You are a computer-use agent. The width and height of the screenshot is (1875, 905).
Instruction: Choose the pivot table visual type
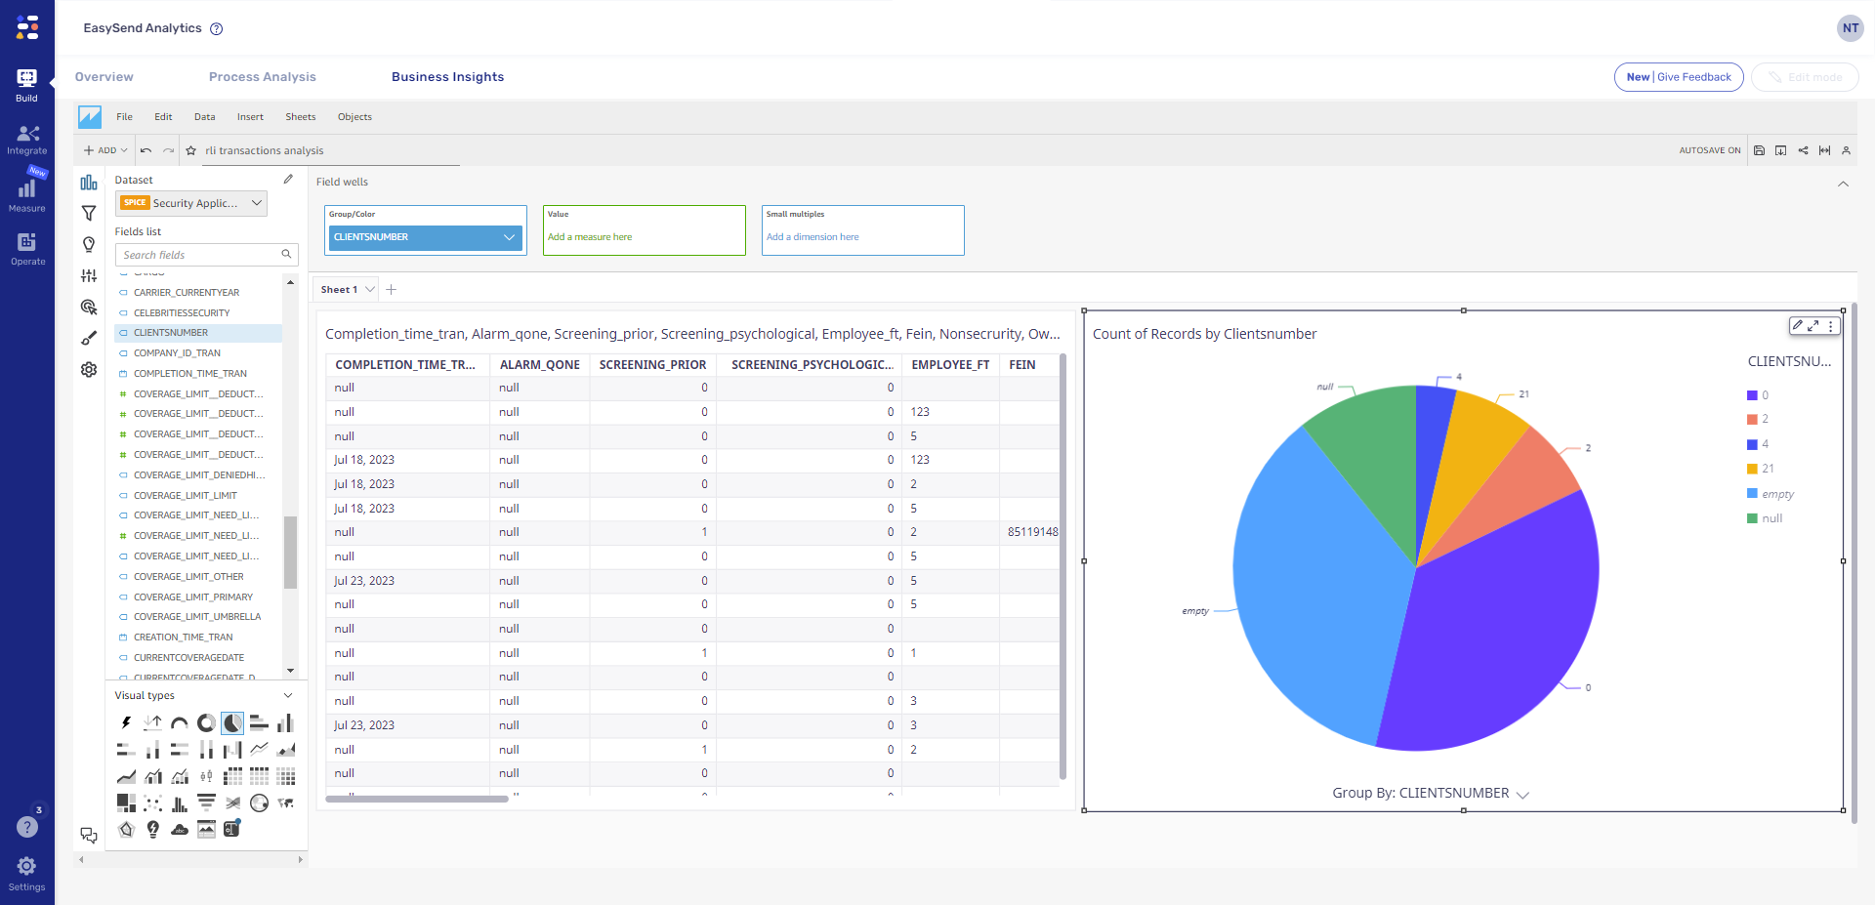pyautogui.click(x=234, y=776)
